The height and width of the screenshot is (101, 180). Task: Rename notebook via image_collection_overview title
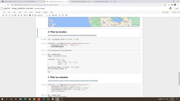pyautogui.click(x=22, y=8)
